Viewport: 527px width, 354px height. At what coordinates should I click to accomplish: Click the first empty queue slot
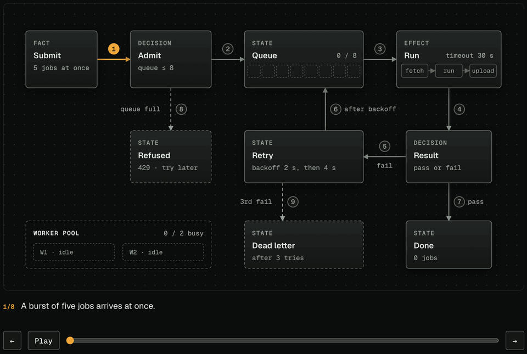(254, 71)
